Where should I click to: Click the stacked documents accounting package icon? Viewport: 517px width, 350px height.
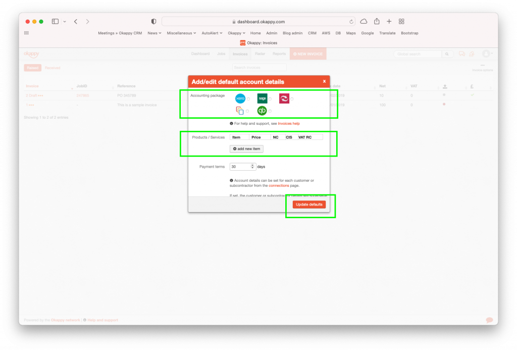[240, 111]
